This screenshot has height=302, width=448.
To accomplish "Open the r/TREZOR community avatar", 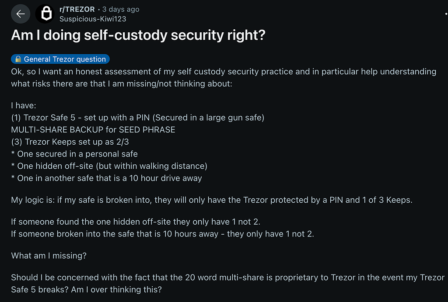I will [45, 14].
